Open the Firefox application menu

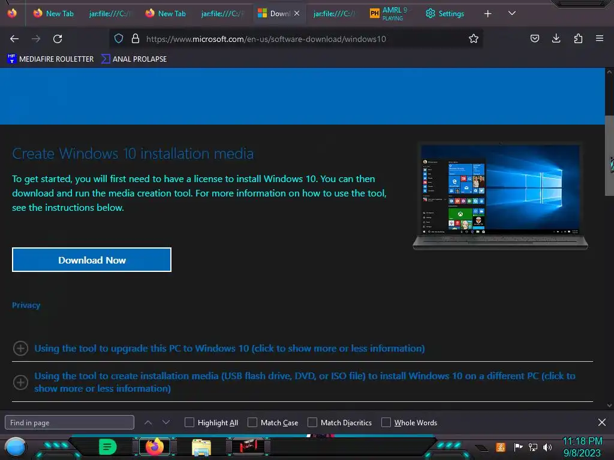click(600, 38)
